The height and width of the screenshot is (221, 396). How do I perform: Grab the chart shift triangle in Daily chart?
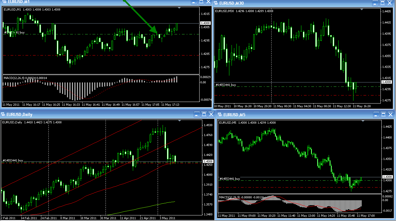[x=179, y=121]
